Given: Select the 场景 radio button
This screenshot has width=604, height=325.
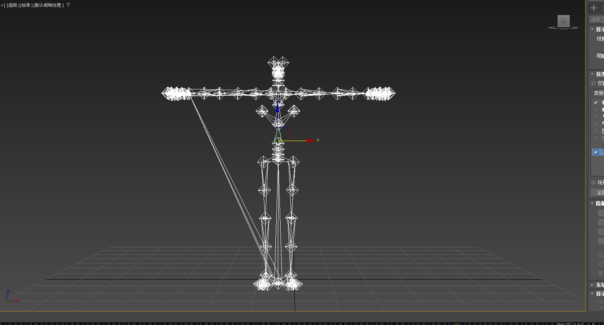Looking at the screenshot, I should pyautogui.click(x=593, y=182).
